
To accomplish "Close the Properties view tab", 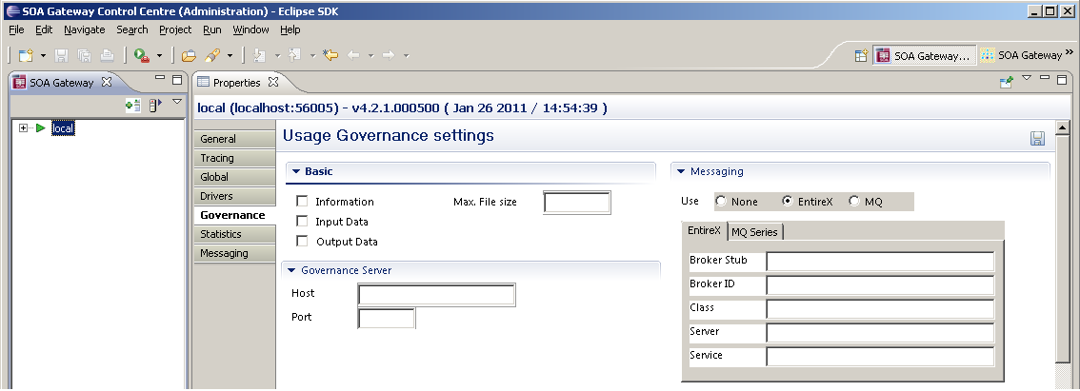I will 273,82.
